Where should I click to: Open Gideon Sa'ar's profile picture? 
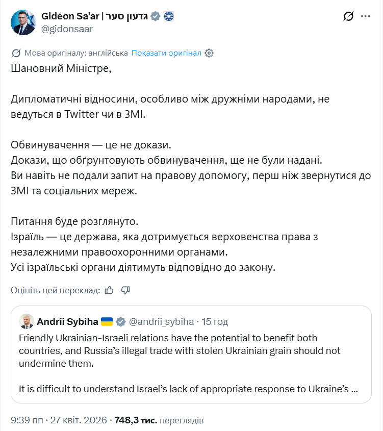[x=22, y=22]
